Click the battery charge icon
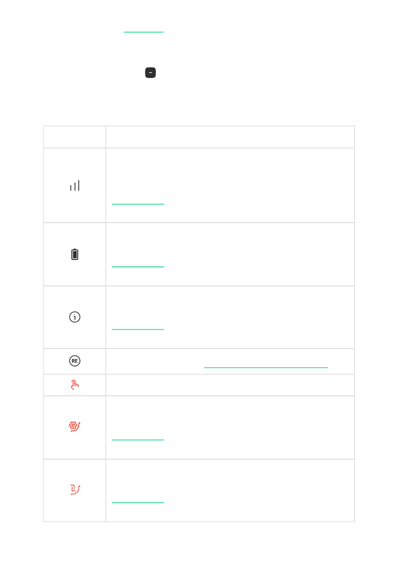398x574 pixels. pyautogui.click(x=75, y=255)
